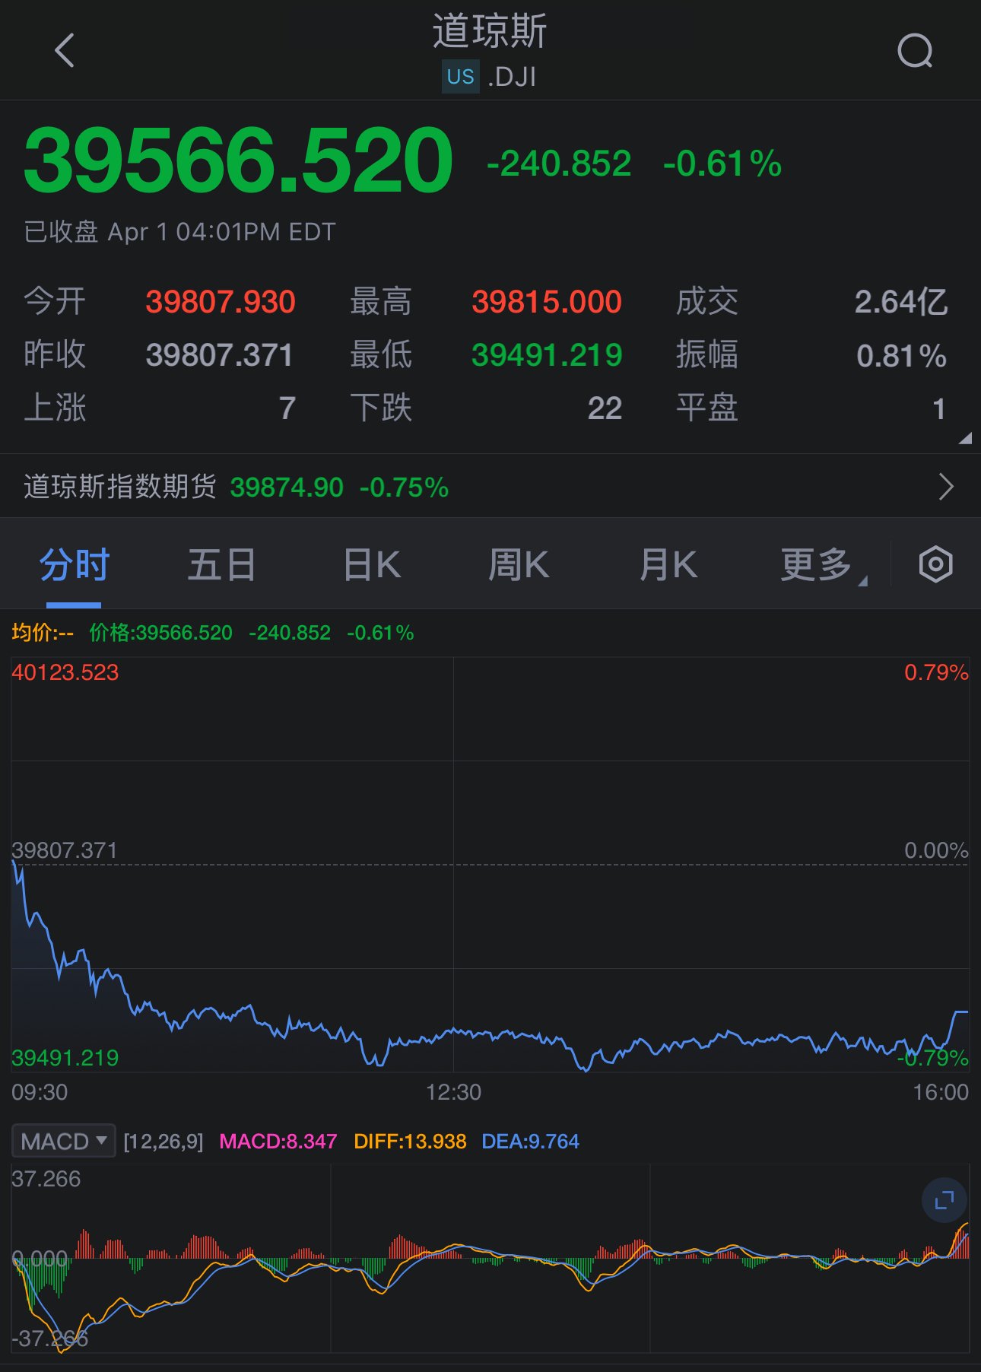Tap the MACD parameters [12,26,9] label
The width and height of the screenshot is (981, 1372).
click(x=163, y=1142)
